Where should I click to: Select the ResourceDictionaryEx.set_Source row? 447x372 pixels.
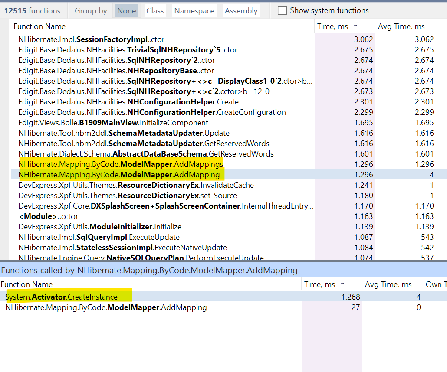pyautogui.click(x=229, y=196)
